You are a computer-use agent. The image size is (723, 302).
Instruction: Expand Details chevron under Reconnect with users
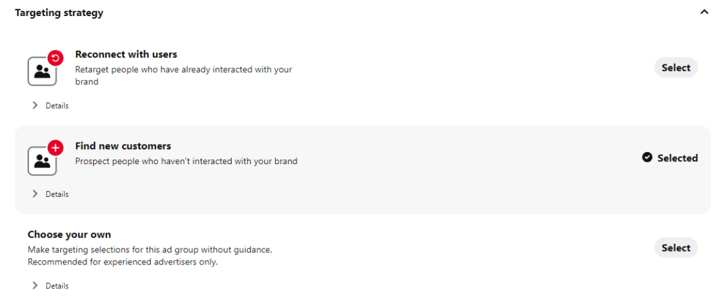35,105
